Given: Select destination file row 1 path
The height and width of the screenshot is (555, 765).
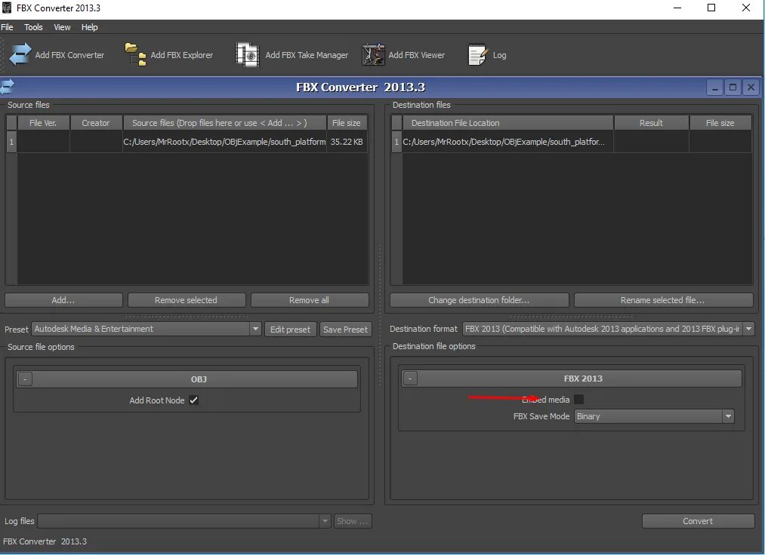Looking at the screenshot, I should click(507, 142).
